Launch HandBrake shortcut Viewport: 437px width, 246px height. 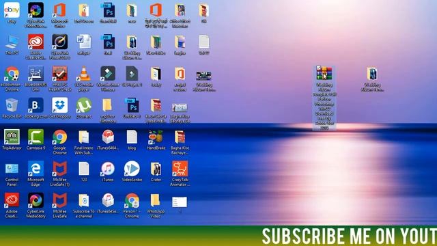click(x=156, y=137)
